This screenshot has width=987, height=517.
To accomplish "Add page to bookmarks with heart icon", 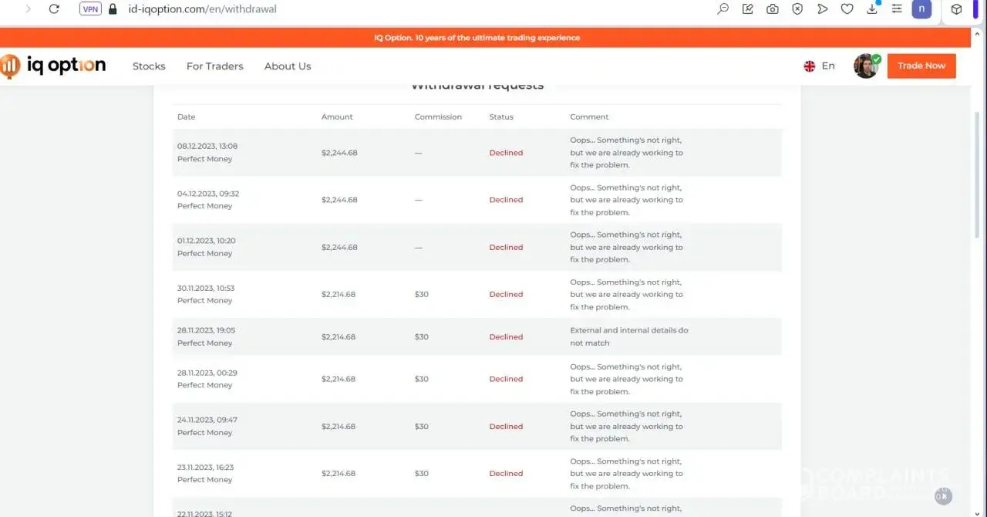I will (x=847, y=9).
